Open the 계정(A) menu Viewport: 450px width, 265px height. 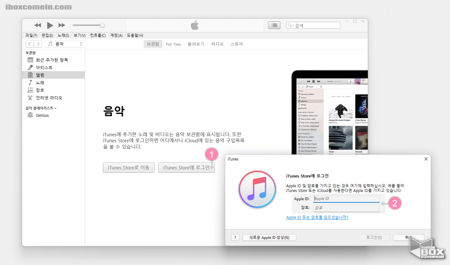click(x=117, y=35)
